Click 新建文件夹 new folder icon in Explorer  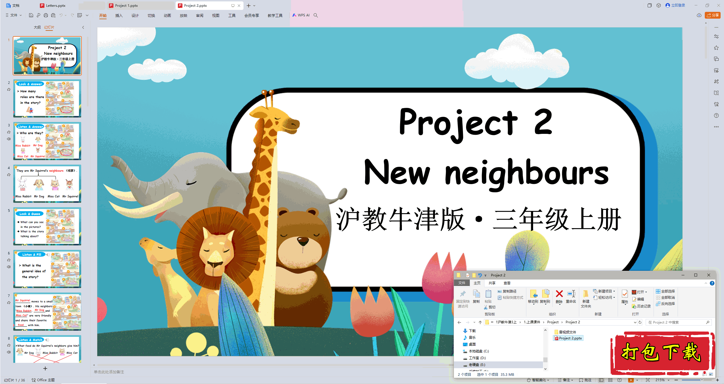(586, 299)
